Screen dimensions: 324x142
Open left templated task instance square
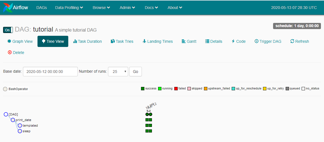pos(147,125)
